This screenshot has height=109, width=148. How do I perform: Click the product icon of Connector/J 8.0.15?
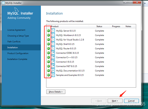pos(53,62)
